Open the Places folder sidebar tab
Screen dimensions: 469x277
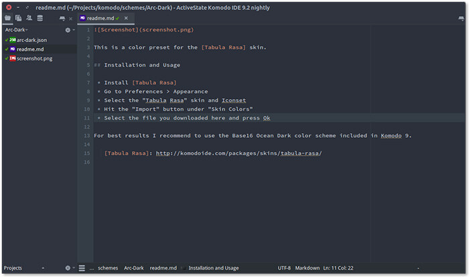click(8, 18)
